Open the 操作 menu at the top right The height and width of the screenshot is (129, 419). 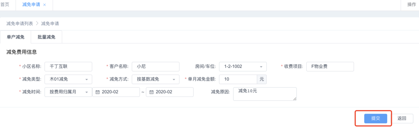click(412, 5)
